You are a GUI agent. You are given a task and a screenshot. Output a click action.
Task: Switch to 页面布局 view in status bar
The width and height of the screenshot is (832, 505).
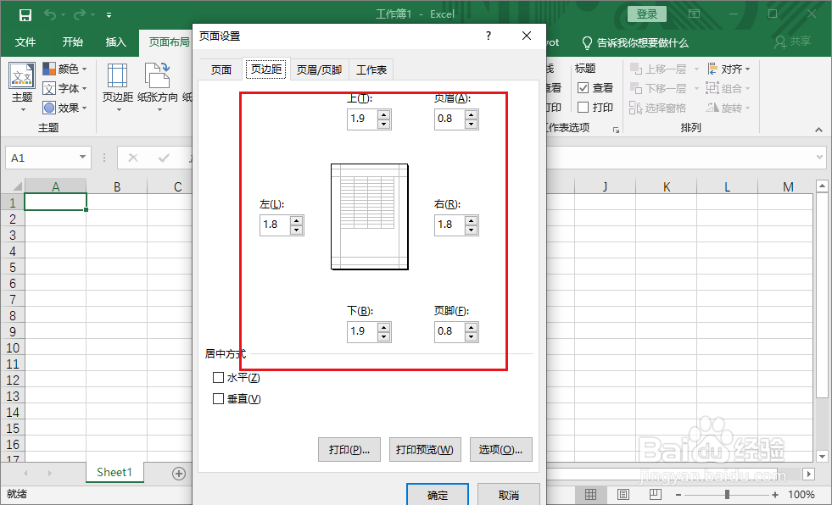point(623,494)
